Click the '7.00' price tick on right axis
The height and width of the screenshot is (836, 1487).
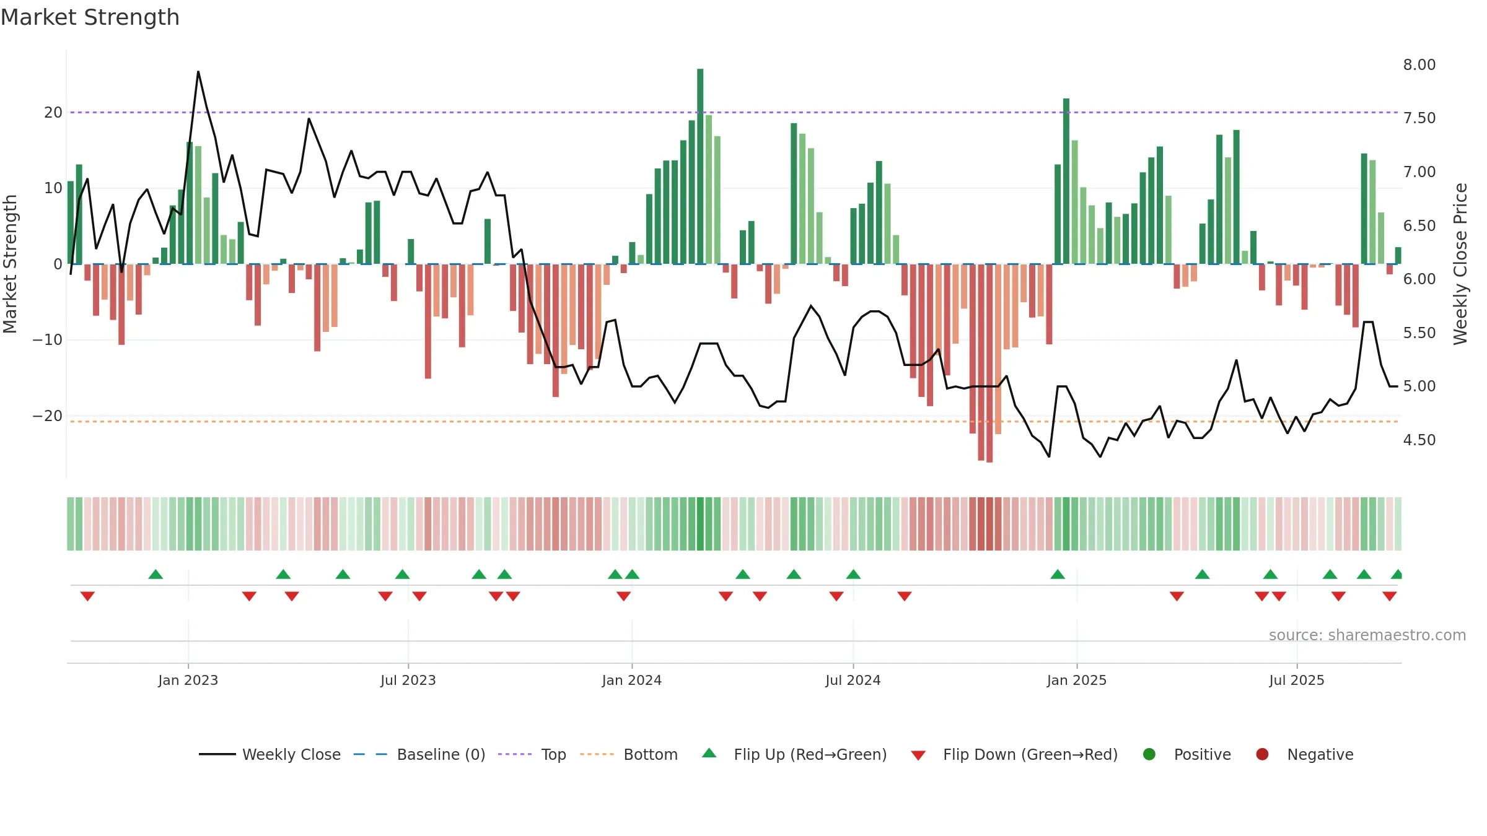pos(1419,172)
